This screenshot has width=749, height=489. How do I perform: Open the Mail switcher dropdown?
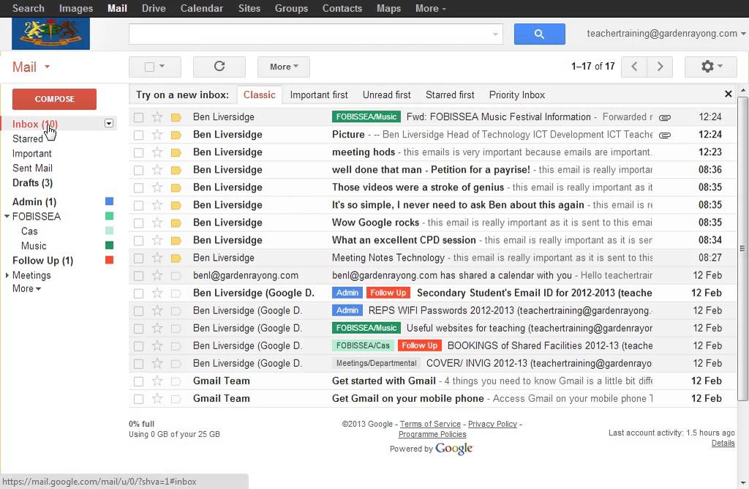(31, 67)
